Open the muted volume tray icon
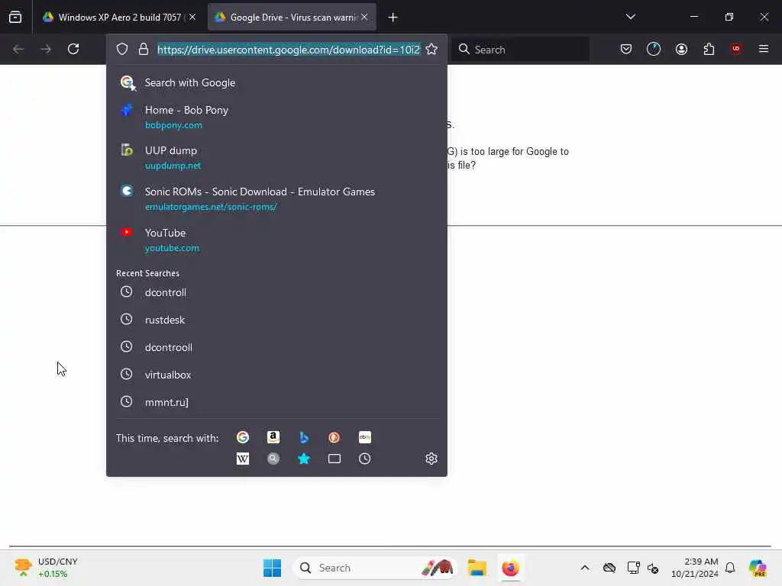 tap(654, 568)
